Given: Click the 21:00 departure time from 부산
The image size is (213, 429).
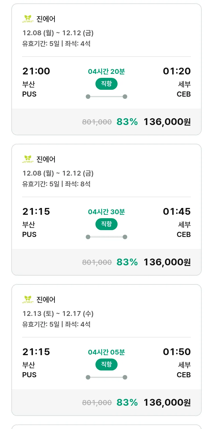Looking at the screenshot, I should [36, 71].
